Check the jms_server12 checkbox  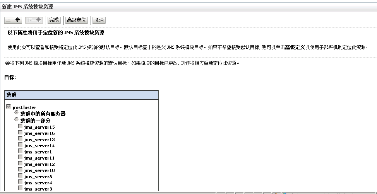click(x=20, y=163)
